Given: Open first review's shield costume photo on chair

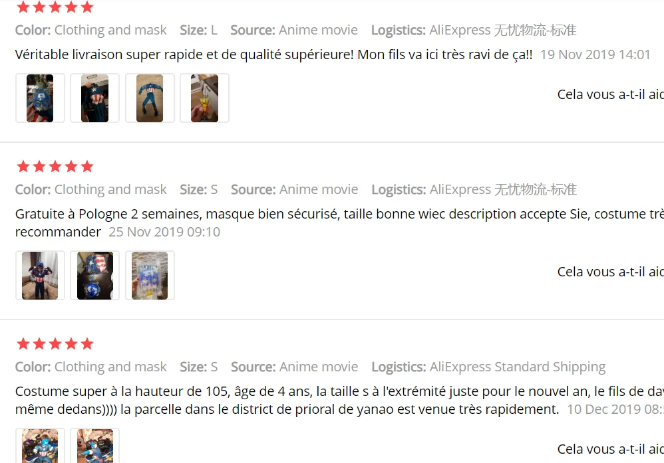Looking at the screenshot, I should tap(95, 98).
